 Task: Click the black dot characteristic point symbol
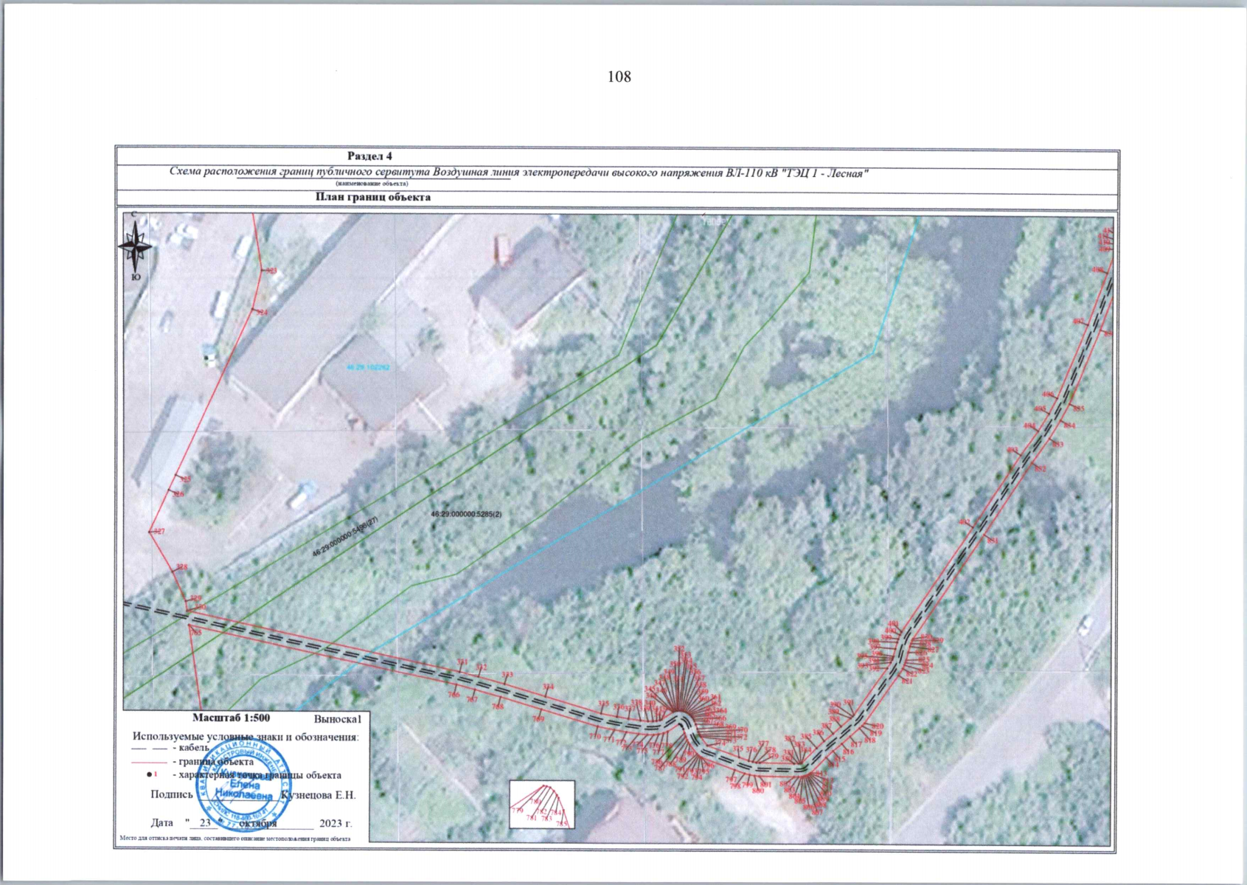148,775
